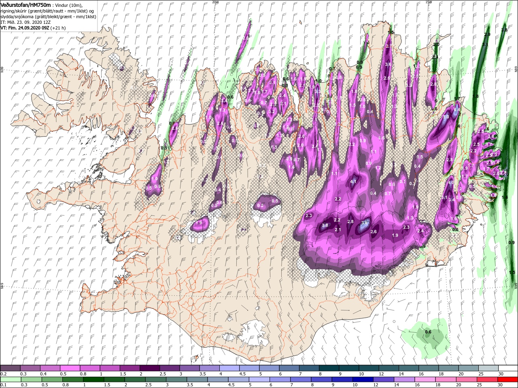Click the '(+21 h)' forecast offset text
Image resolution: width=518 pixels, height=388 pixels.
58,28
